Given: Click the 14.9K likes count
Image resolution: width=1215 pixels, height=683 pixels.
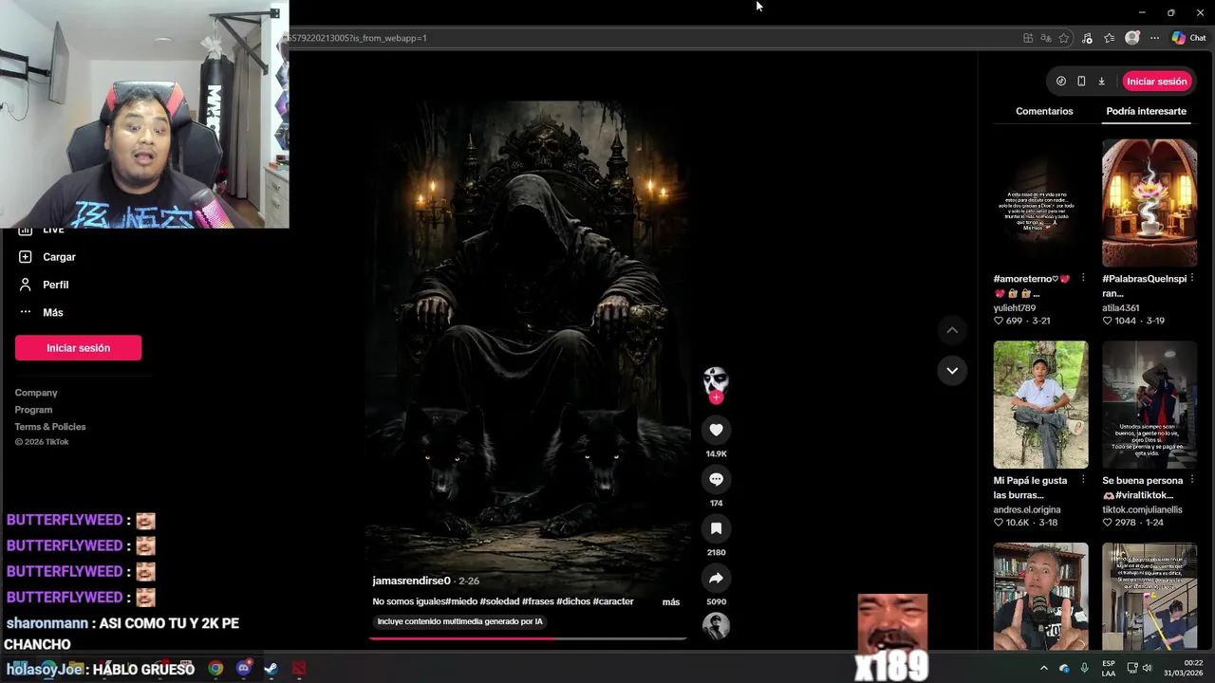Looking at the screenshot, I should coord(716,454).
